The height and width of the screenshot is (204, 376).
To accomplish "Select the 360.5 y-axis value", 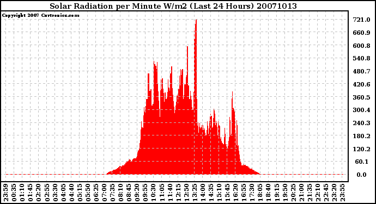I will pos(361,97).
